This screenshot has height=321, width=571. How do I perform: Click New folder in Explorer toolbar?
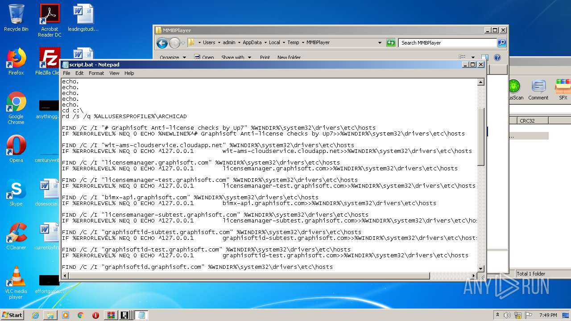click(x=289, y=58)
